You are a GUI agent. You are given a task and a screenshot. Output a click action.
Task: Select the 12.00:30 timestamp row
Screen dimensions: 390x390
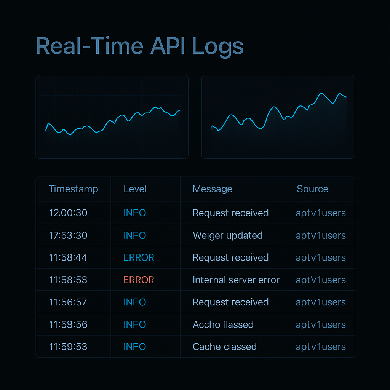tap(195, 213)
